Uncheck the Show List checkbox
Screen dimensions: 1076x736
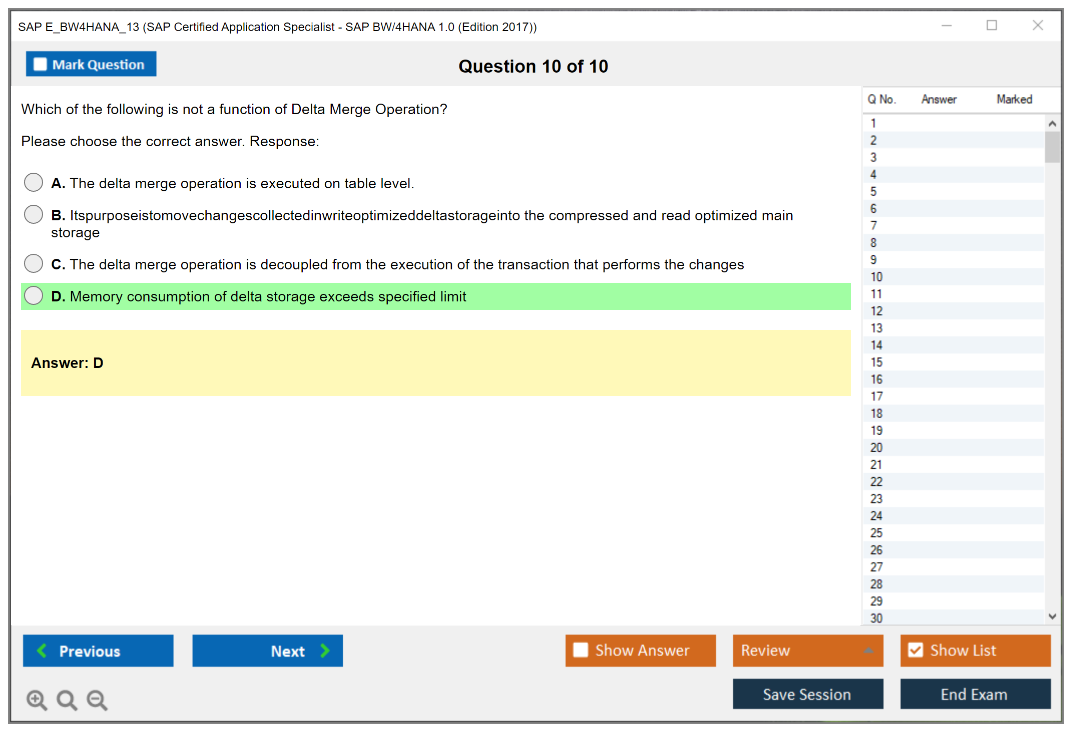915,650
